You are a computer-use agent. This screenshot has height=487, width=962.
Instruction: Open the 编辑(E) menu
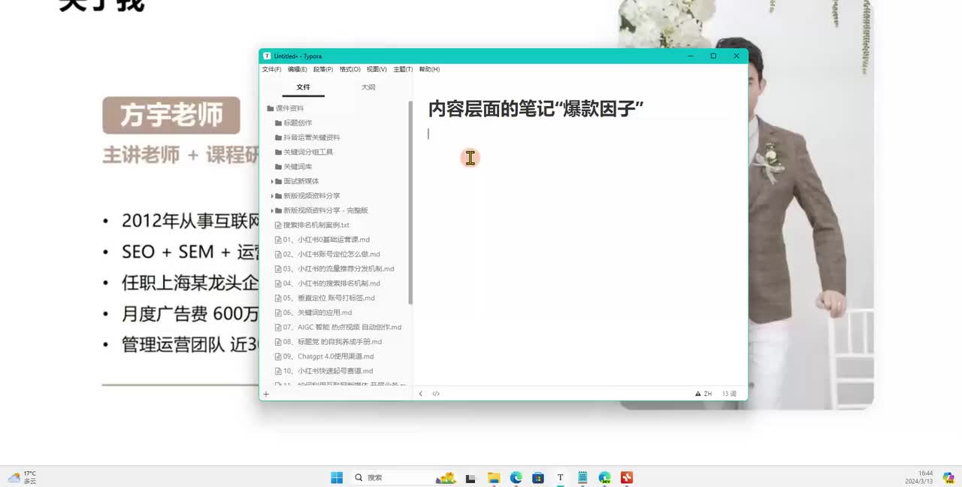point(297,69)
